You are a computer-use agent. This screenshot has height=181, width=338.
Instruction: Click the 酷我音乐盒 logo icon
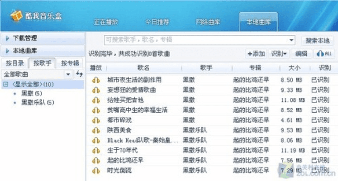pos(16,15)
